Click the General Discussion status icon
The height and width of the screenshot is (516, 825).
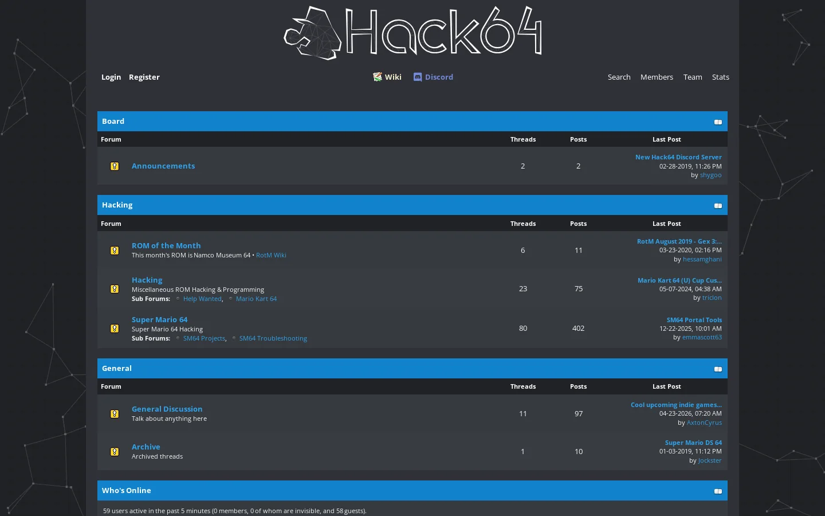pos(115,414)
